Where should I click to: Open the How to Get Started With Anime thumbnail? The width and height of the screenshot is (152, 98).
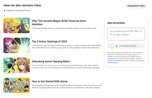(17, 85)
